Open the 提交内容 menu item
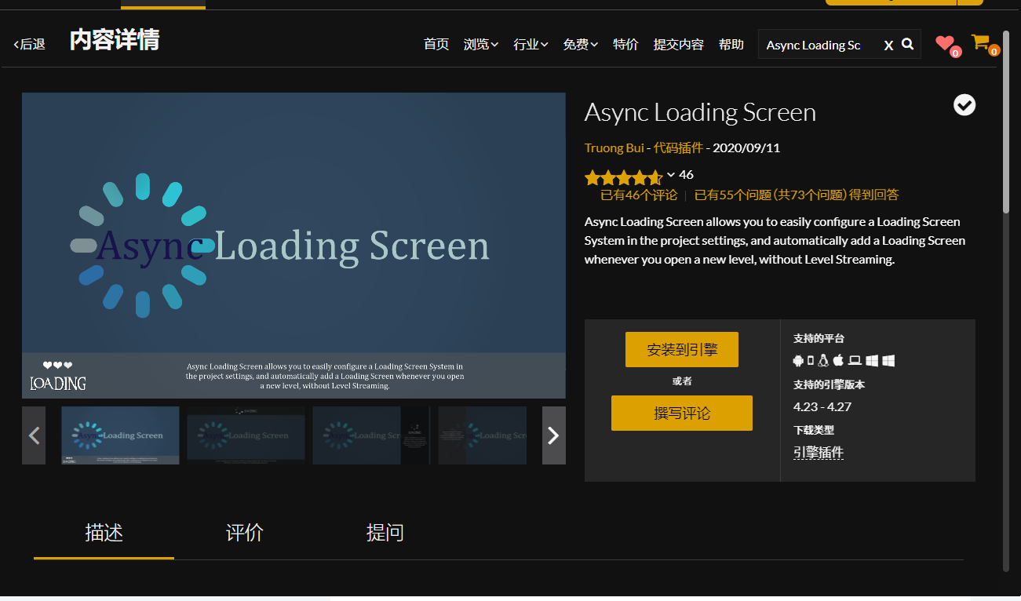The image size is (1021, 601). [679, 45]
